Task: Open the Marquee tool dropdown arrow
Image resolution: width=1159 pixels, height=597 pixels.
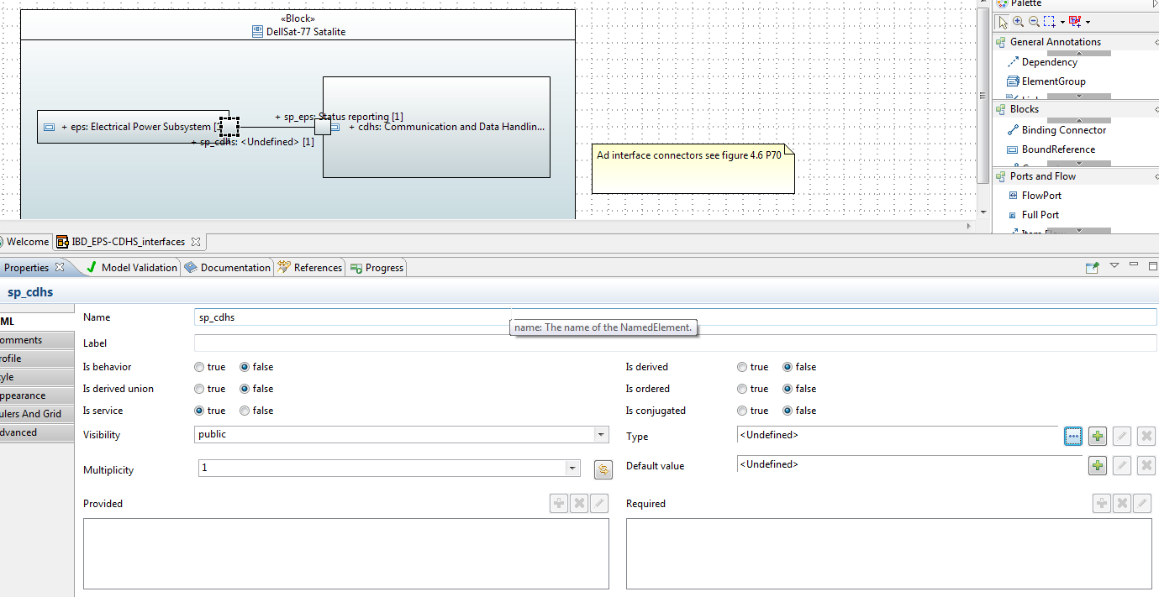Action: [x=1062, y=23]
